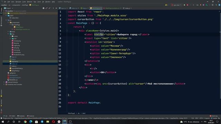This screenshot has width=221, height=124.
Task: Collapse the weather project root folder
Action: (x=4, y=11)
